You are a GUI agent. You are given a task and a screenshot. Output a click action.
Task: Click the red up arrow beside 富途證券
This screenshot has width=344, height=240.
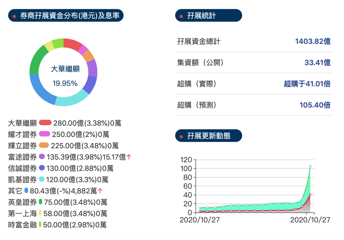pos(129,157)
